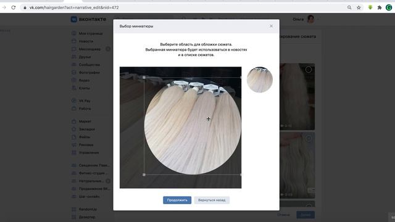Image resolution: width=395 pixels, height=222 pixels.
Task: Click the browser forward arrow
Action: click(4, 7)
